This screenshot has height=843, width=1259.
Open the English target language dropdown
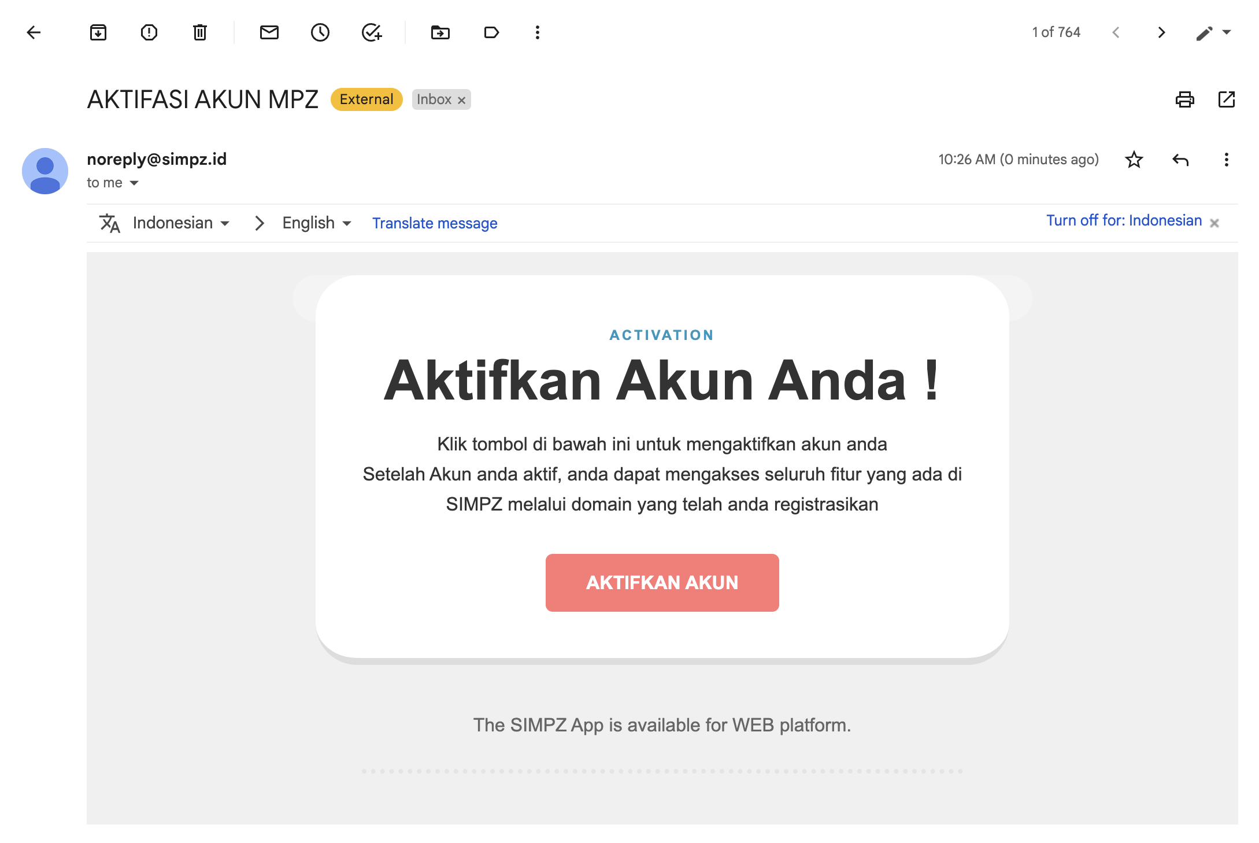tap(316, 223)
